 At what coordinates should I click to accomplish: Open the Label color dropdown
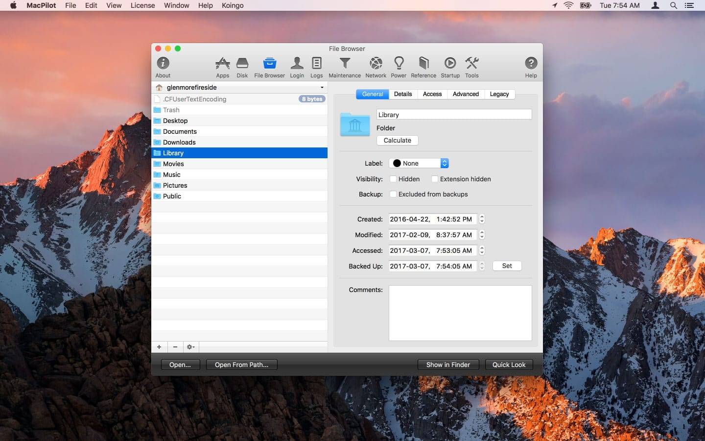click(x=419, y=164)
